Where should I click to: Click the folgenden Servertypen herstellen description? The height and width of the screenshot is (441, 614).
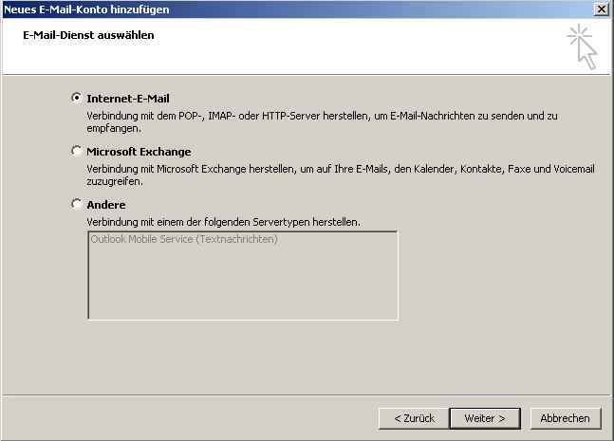[x=223, y=222]
